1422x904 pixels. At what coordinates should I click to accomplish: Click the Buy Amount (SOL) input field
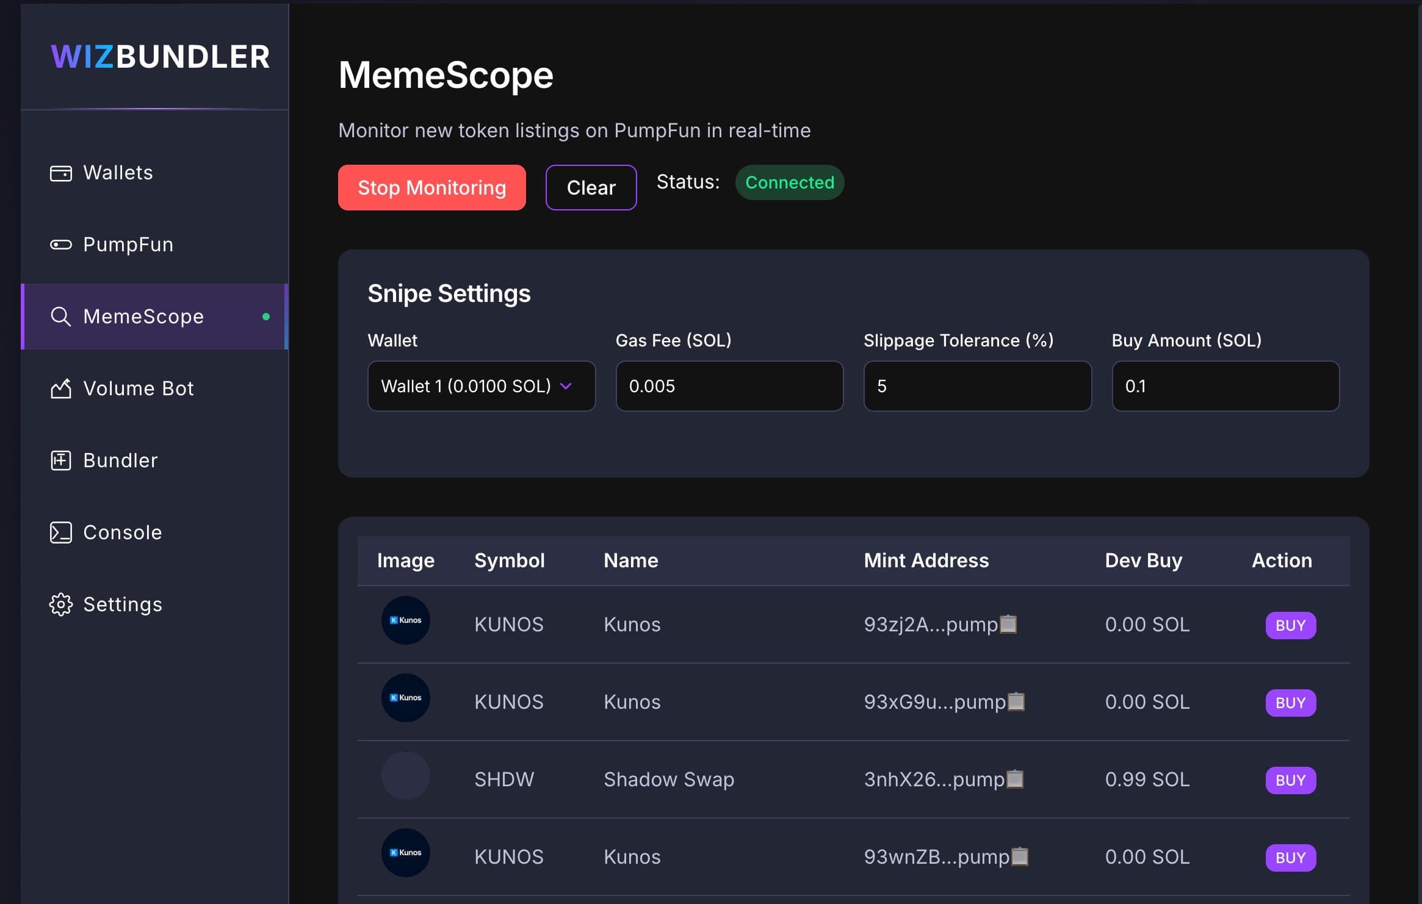[1225, 386]
